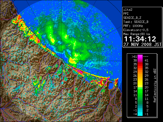The width and height of the screenshot is (163, 122).
Task: Click the orange 29 dBZ legend swatch
Action: click(140, 72)
